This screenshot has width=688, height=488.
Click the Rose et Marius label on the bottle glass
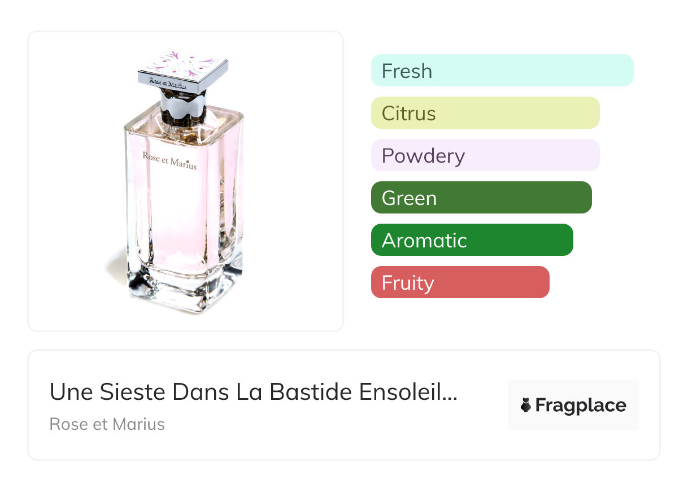point(169,160)
